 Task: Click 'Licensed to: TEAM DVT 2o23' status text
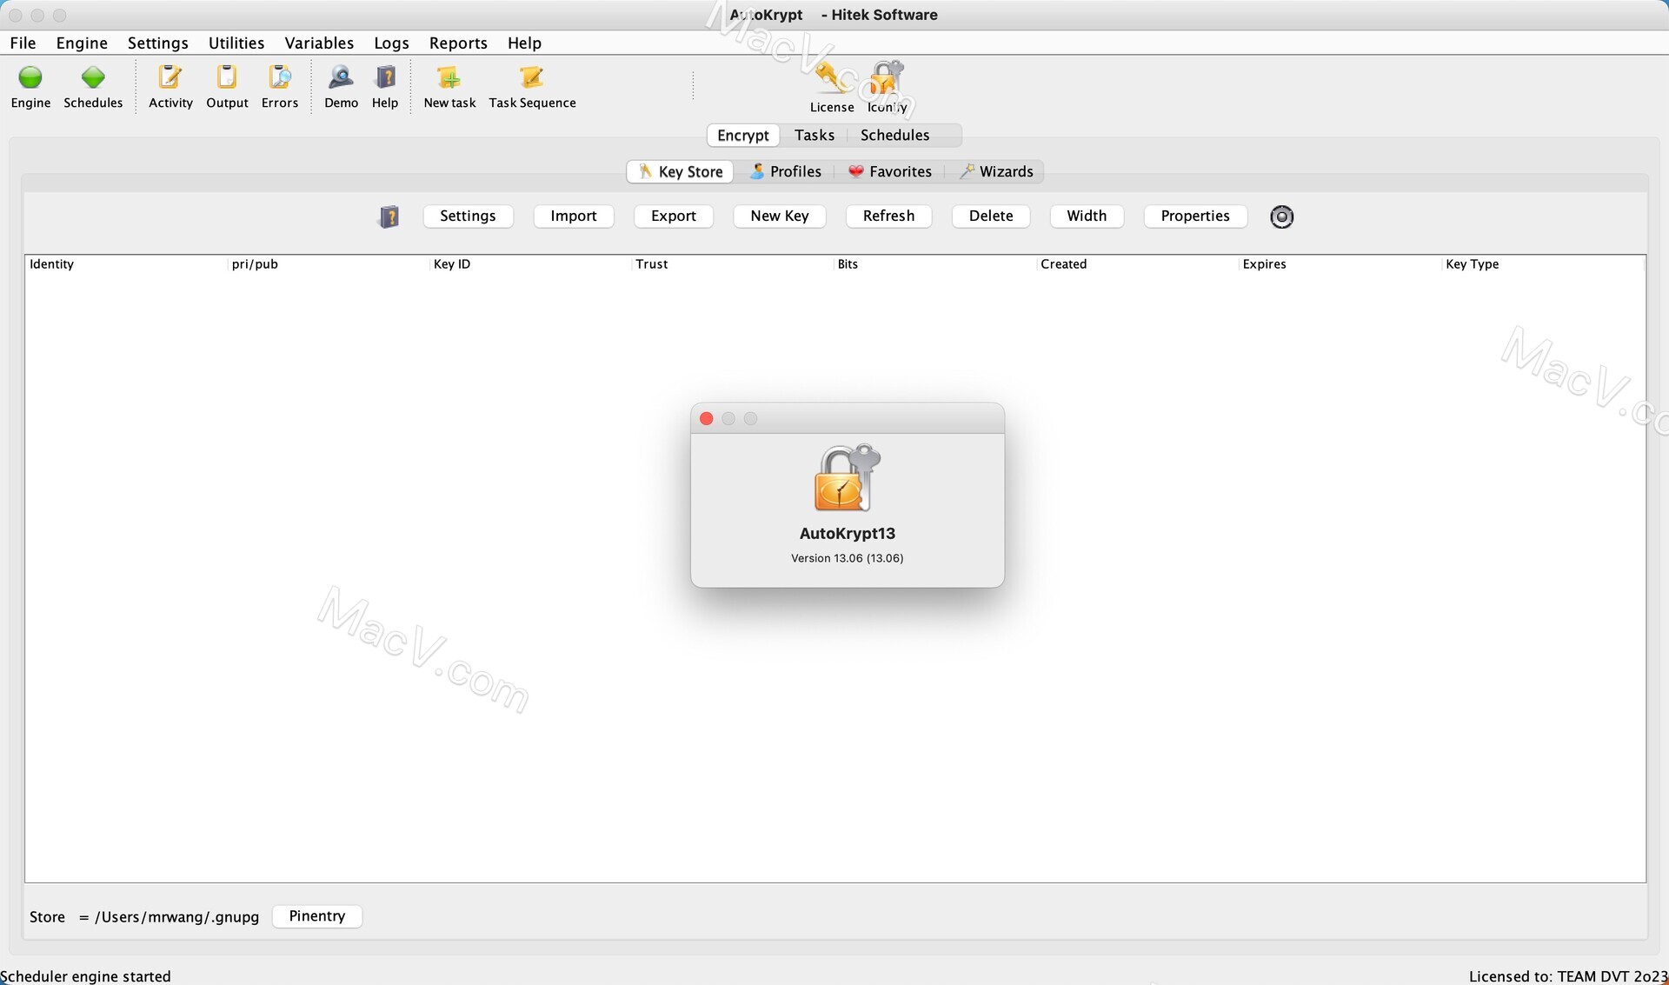[1568, 976]
